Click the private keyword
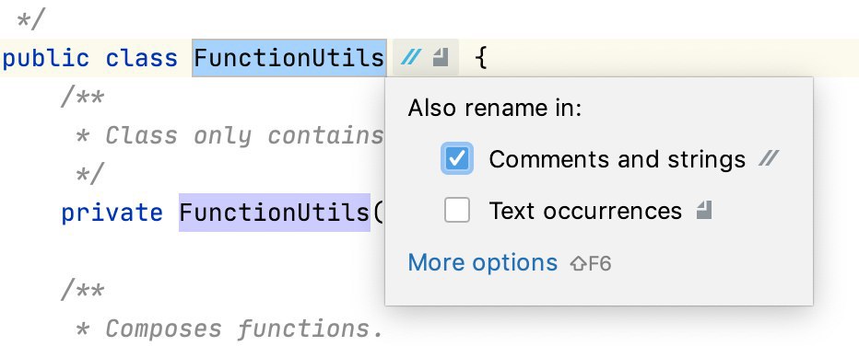The height and width of the screenshot is (346, 859). click(x=112, y=213)
